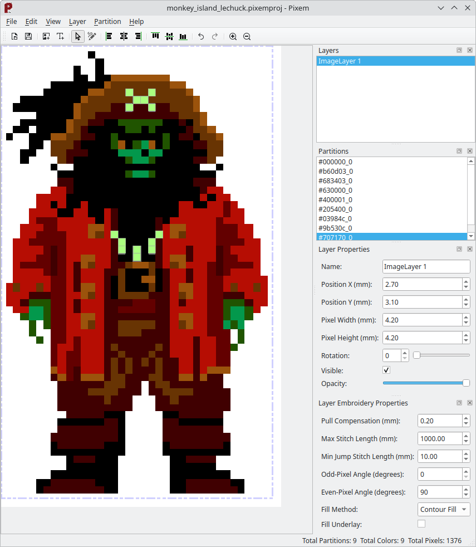Open the File menu

click(12, 22)
